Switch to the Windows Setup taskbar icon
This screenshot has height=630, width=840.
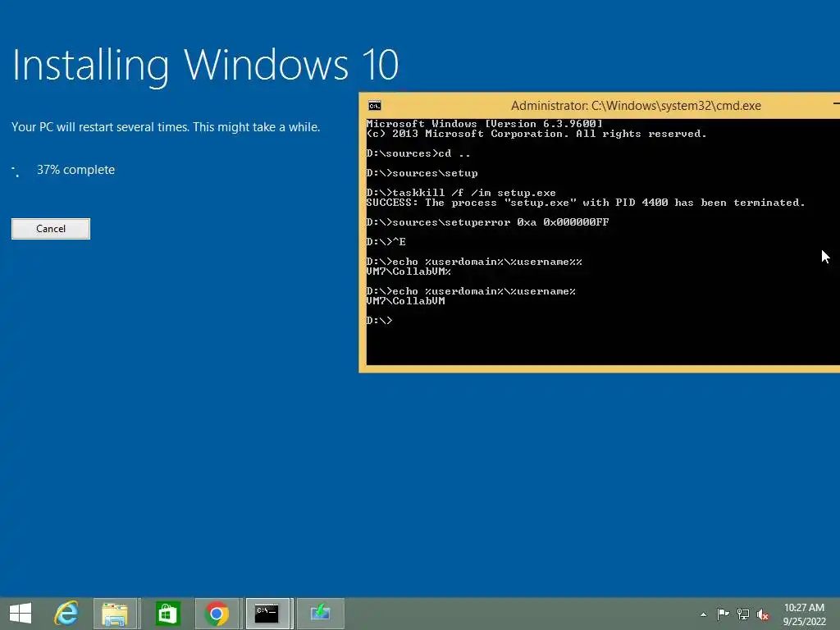point(321,614)
